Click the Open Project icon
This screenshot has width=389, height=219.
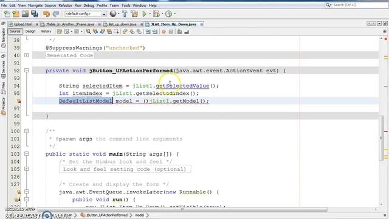25,14
